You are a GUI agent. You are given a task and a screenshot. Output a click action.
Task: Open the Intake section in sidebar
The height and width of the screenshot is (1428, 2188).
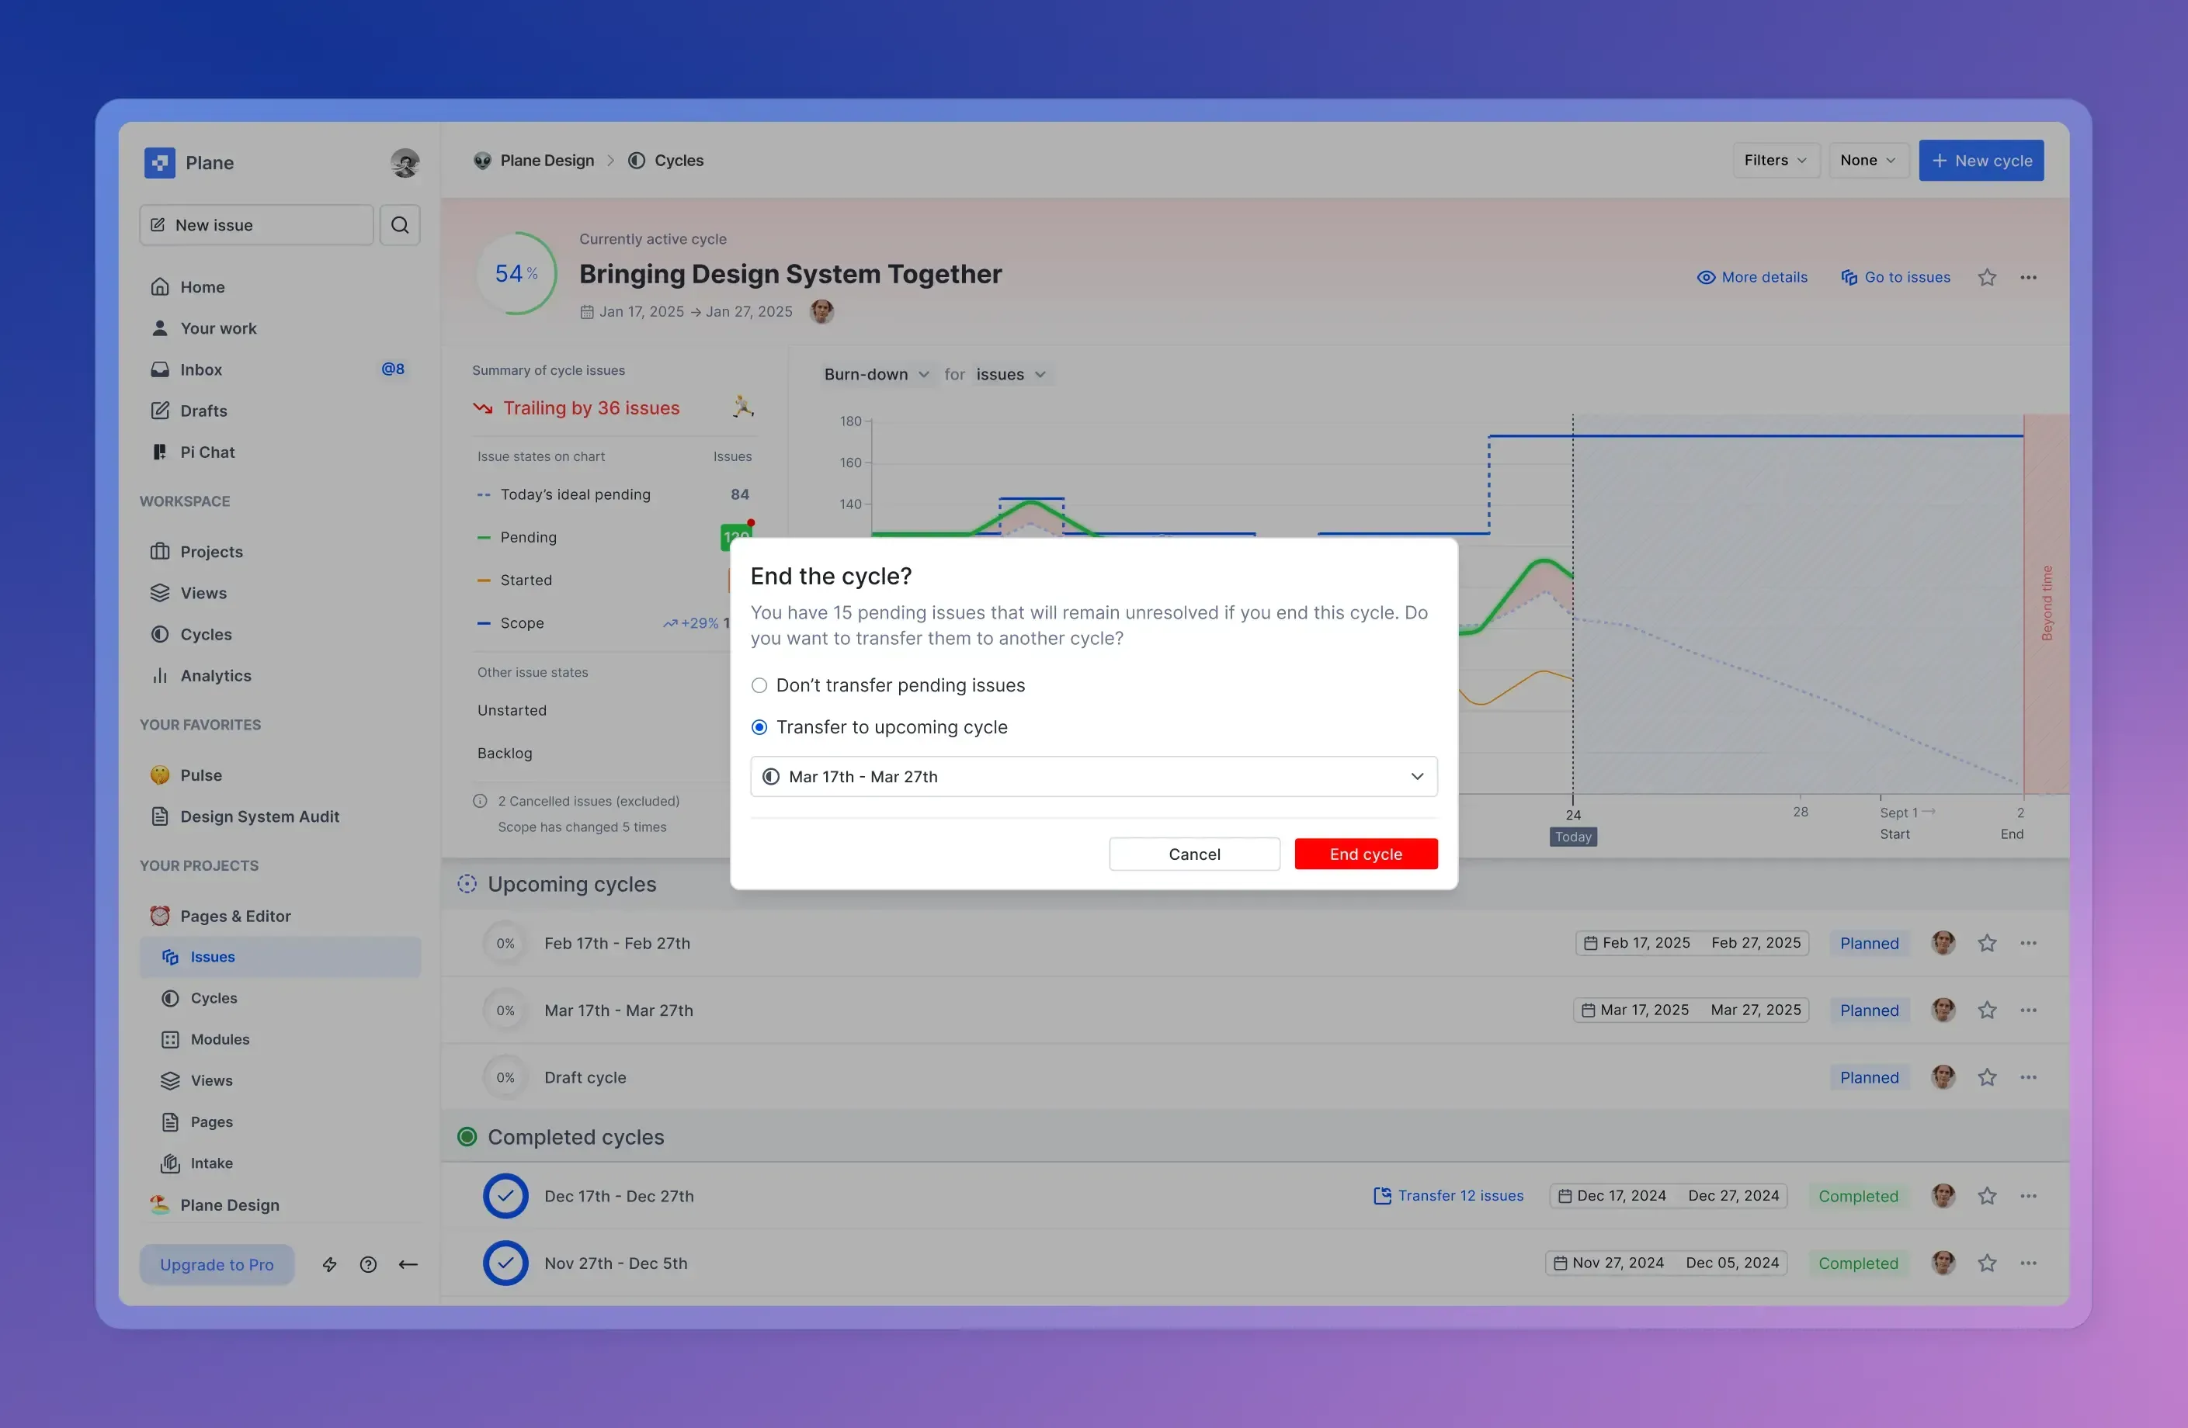pyautogui.click(x=210, y=1163)
